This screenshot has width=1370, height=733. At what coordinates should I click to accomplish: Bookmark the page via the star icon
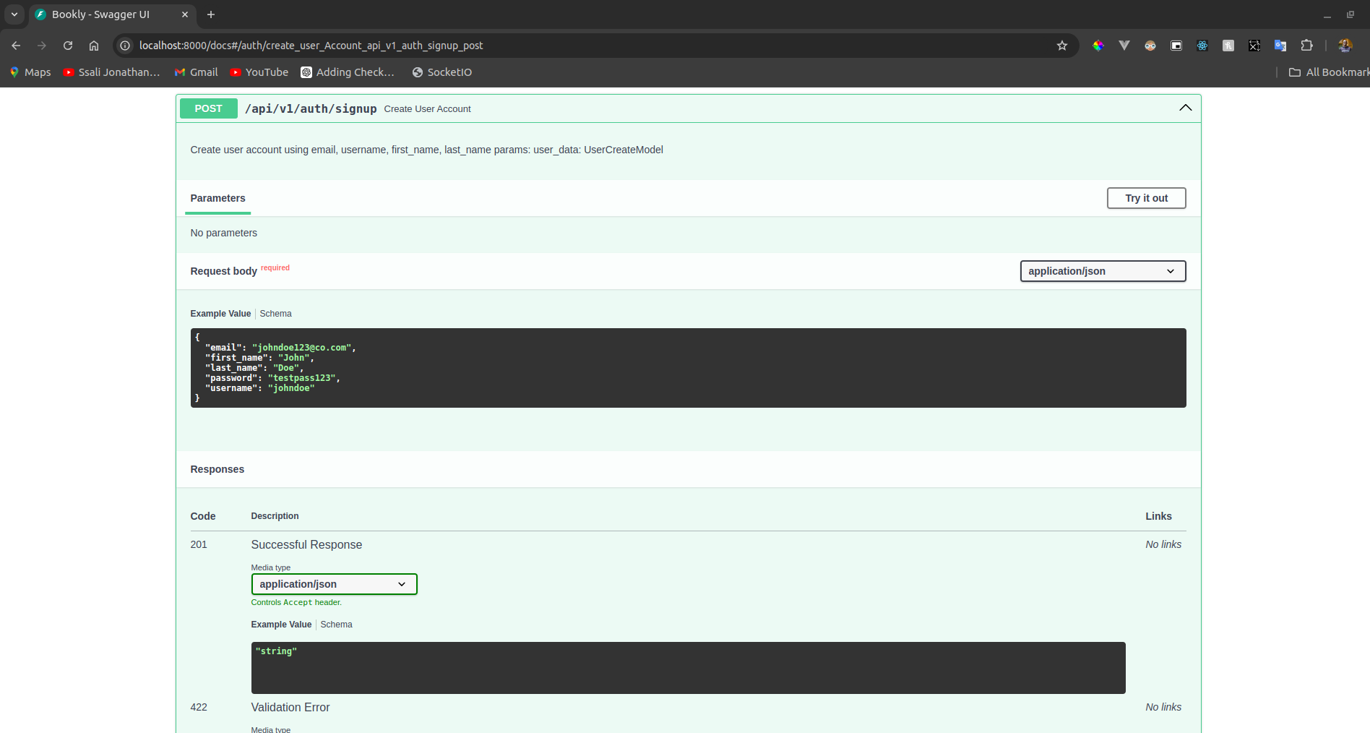[1061, 45]
